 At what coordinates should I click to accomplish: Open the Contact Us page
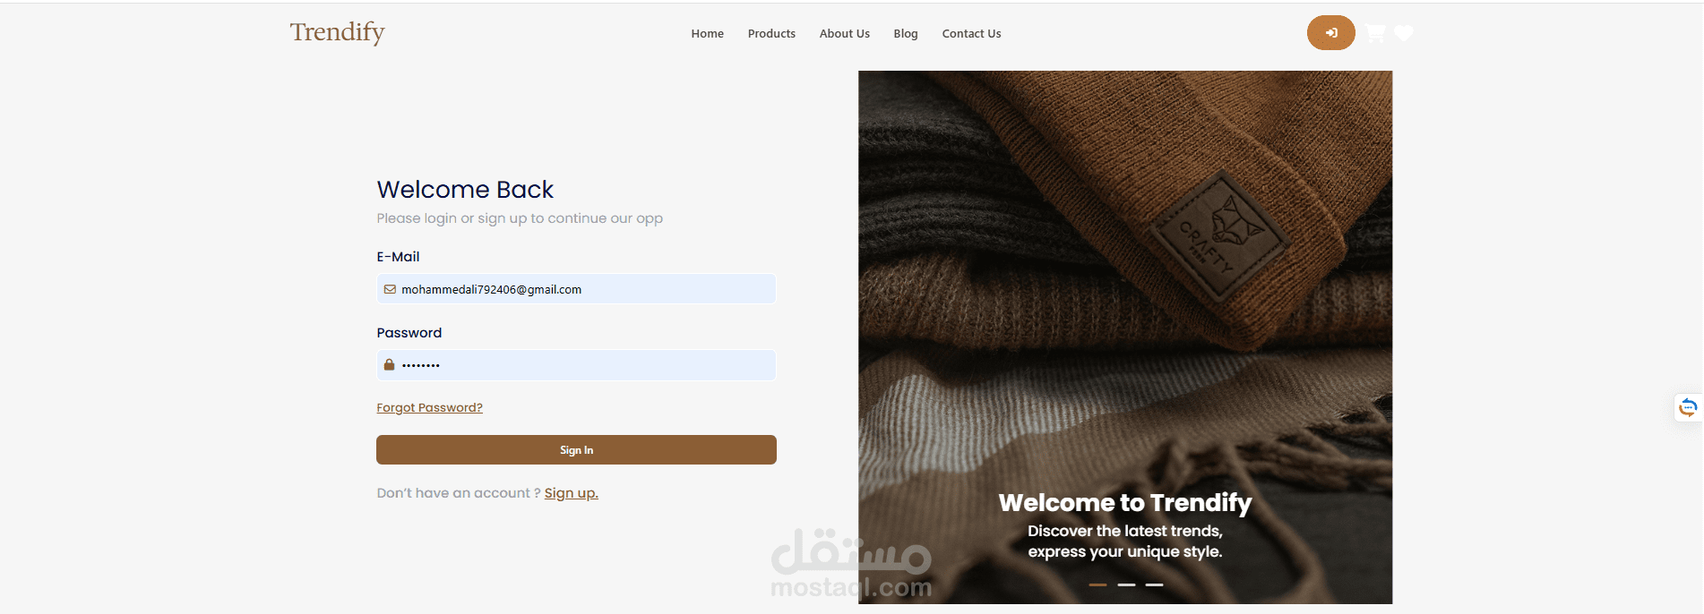(x=971, y=33)
